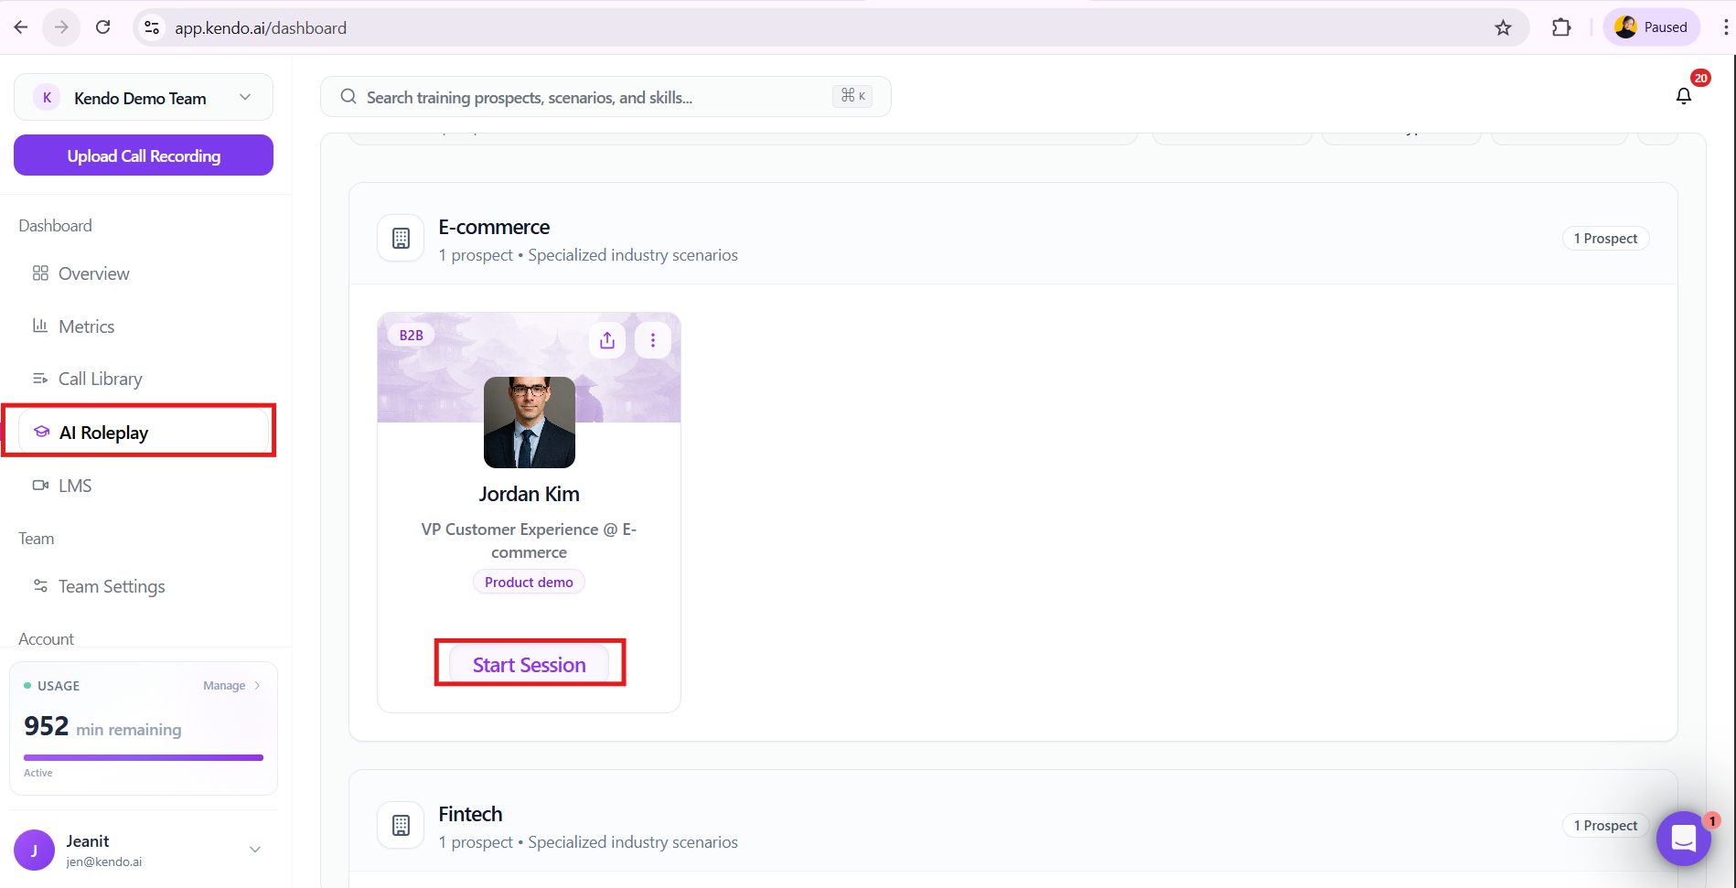Start Session with Jordan Kim

[529, 665]
